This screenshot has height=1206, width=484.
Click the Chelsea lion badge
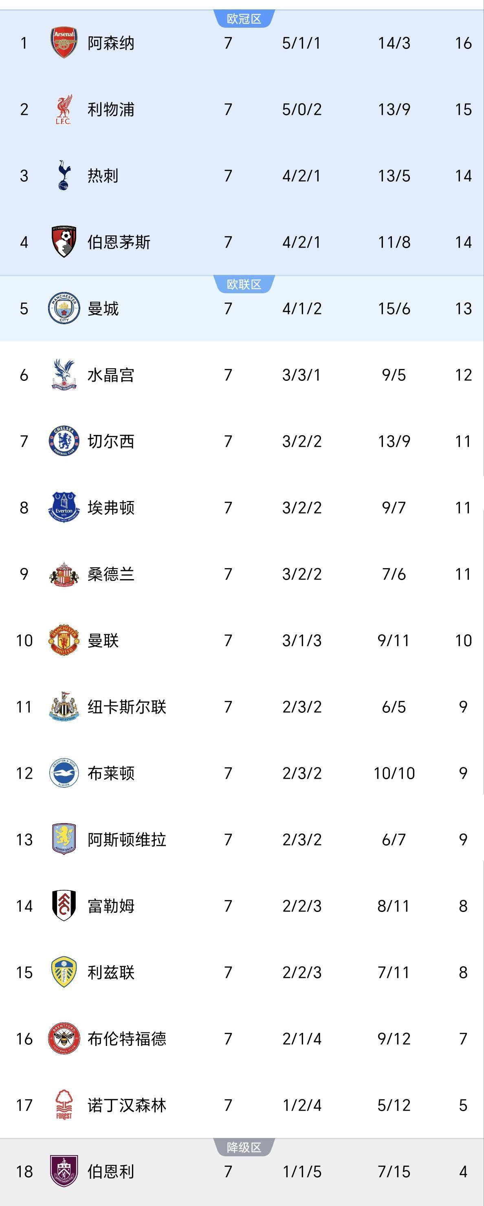point(64,441)
